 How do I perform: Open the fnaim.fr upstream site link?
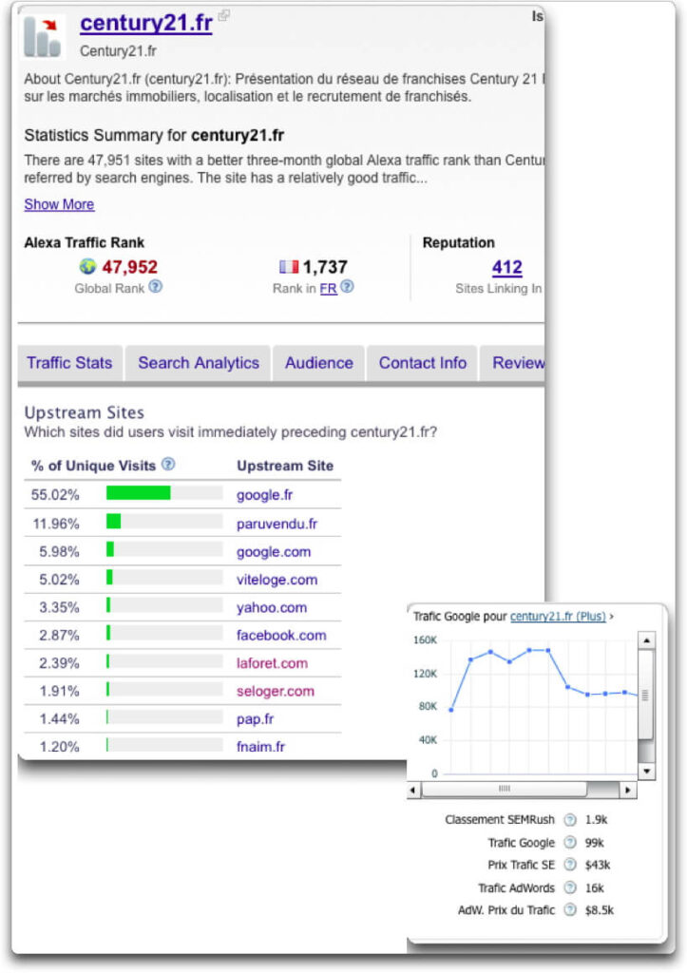pyautogui.click(x=260, y=747)
